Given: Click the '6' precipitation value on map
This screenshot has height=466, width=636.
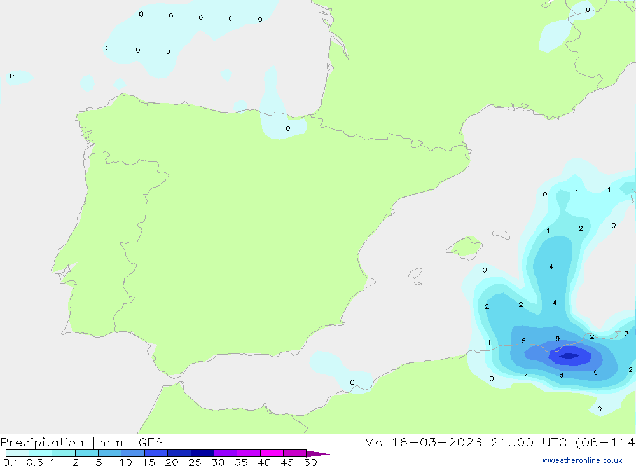Looking at the screenshot, I should click(x=561, y=374).
